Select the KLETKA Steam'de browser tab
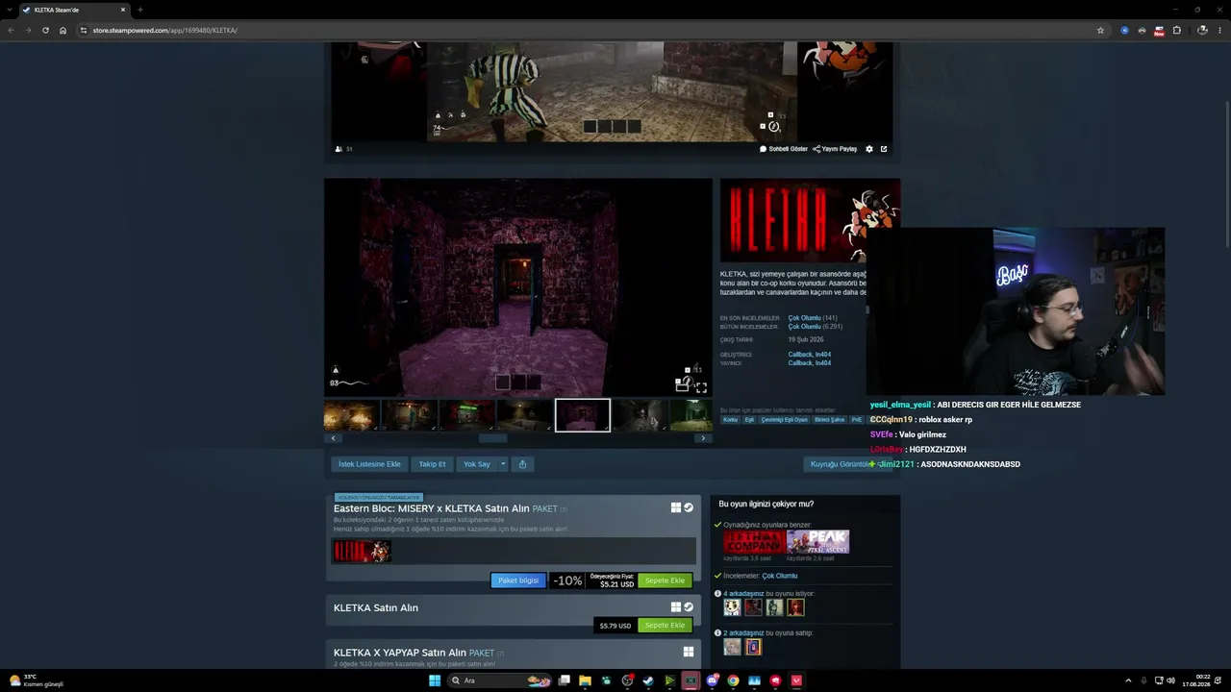 pyautogui.click(x=74, y=10)
